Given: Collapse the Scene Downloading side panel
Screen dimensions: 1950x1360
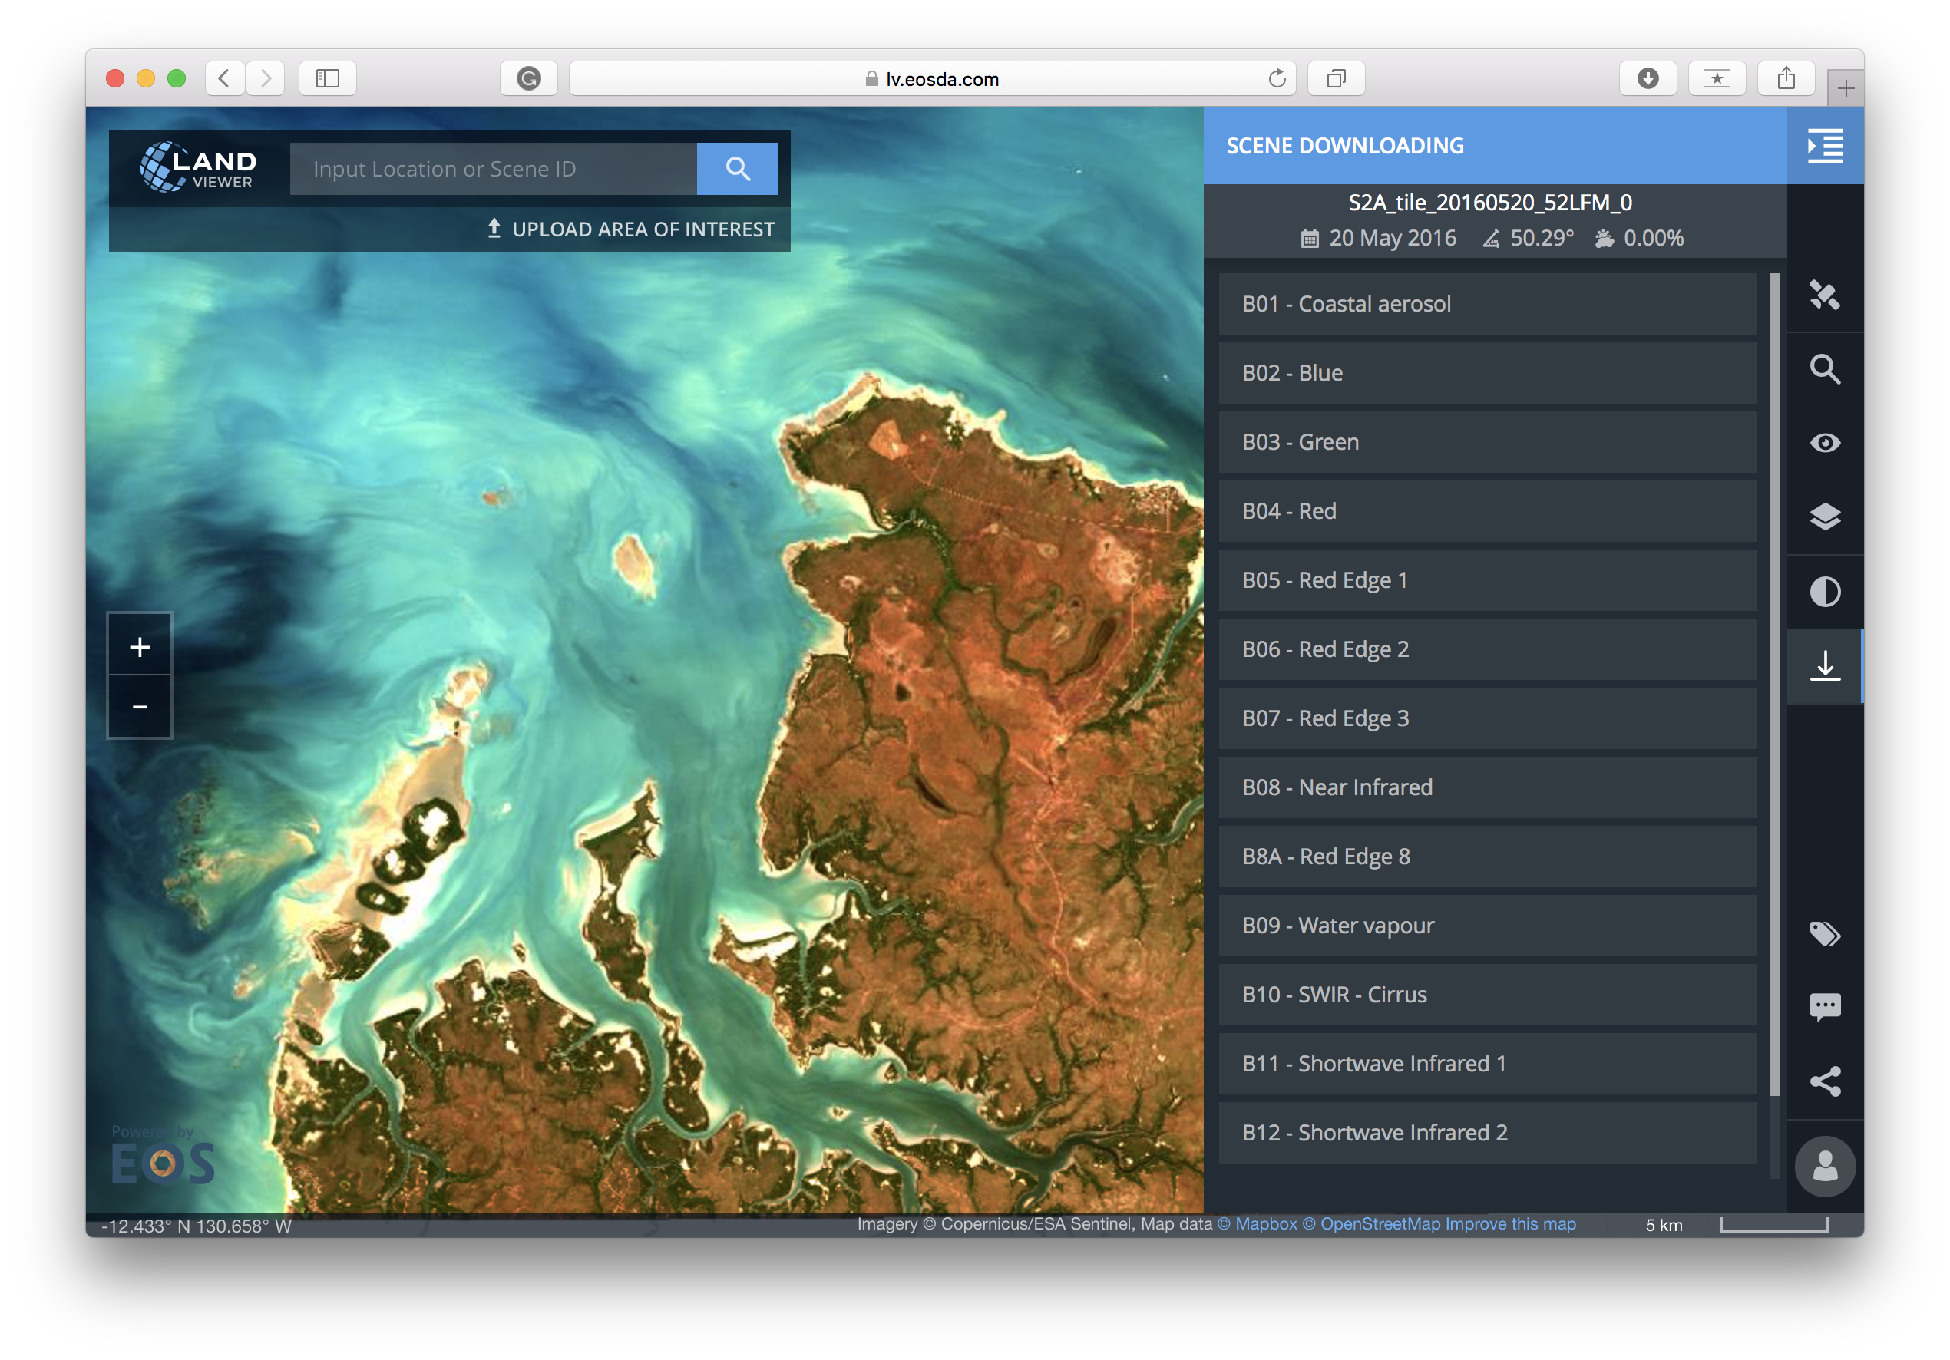Looking at the screenshot, I should click(x=1824, y=146).
